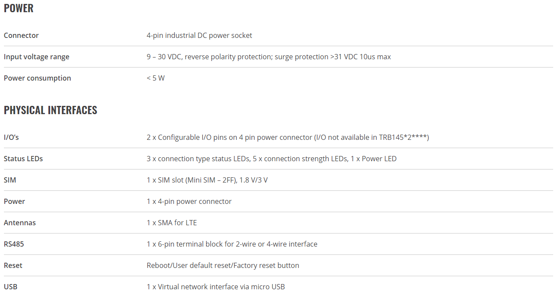554x298 pixels.
Task: Select the RS485 row label
Action: point(14,244)
